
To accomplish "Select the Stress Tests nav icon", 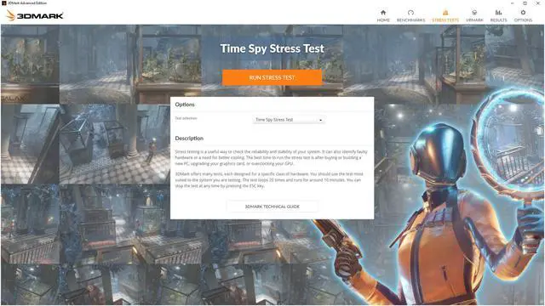I will coord(445,13).
